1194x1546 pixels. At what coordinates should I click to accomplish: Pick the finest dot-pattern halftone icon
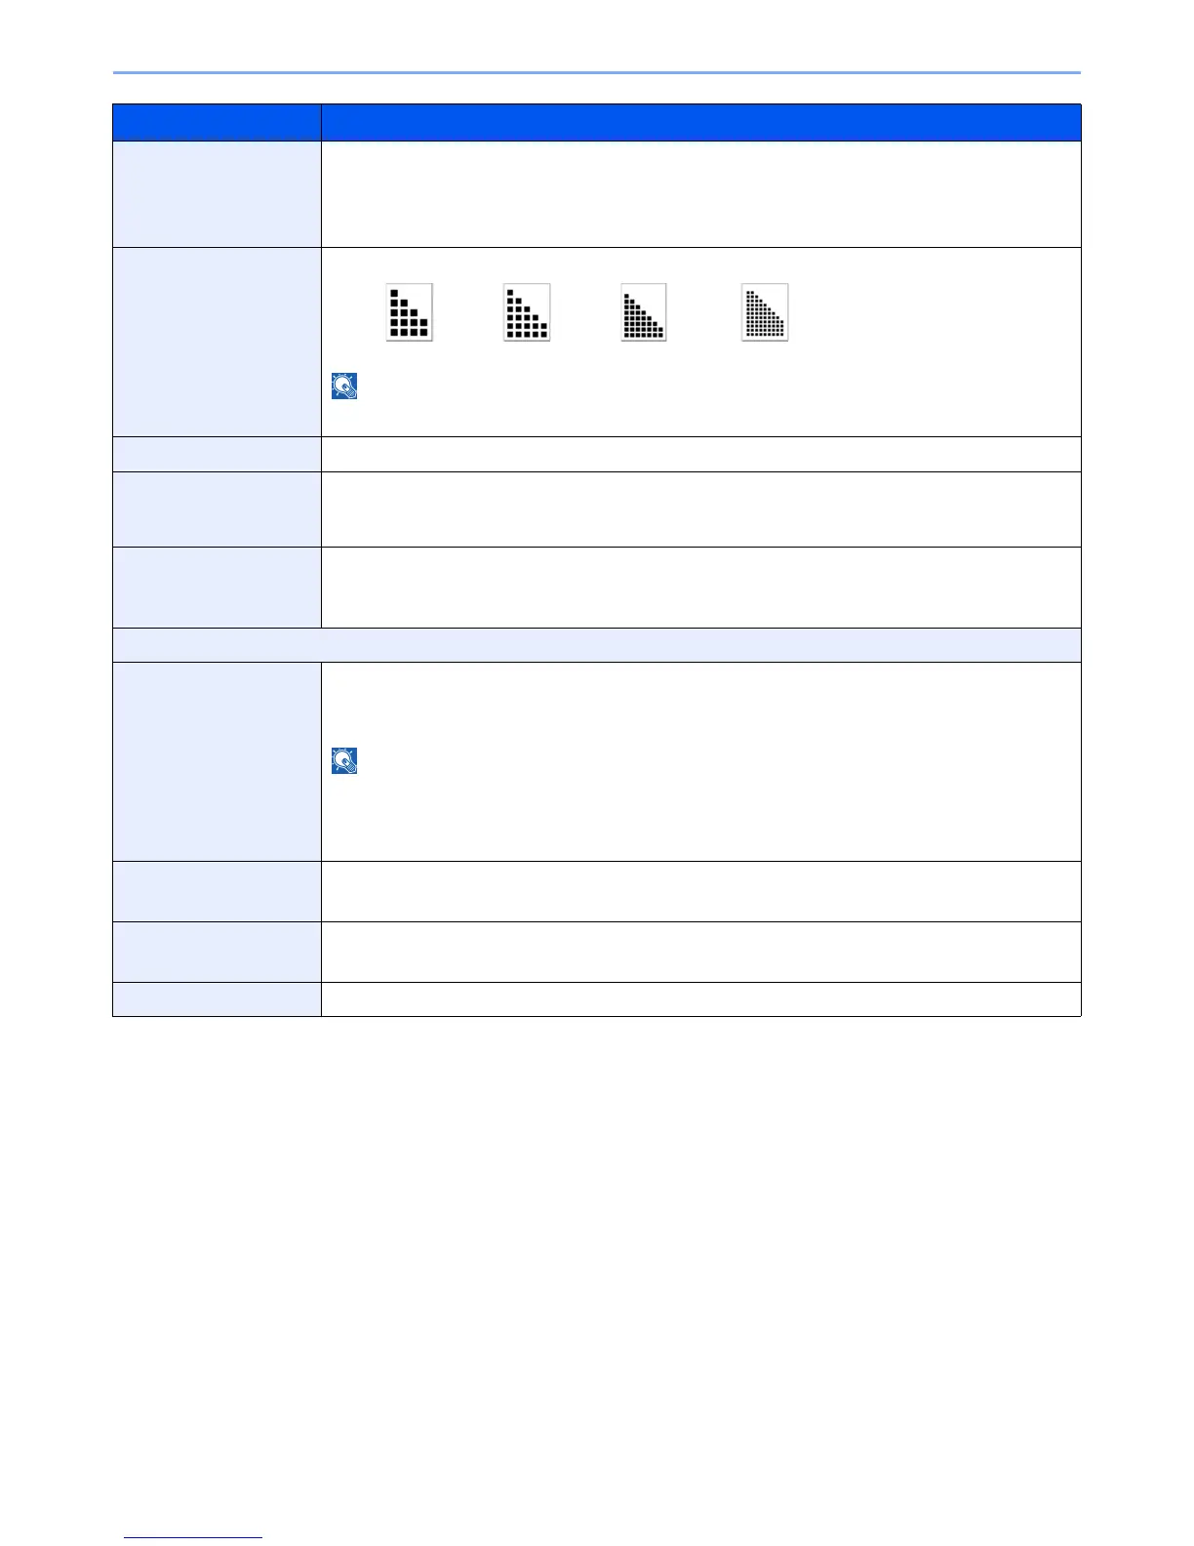(765, 312)
